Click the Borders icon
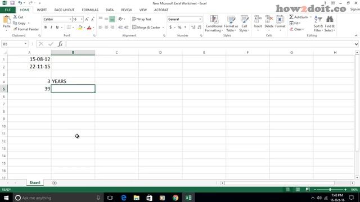360x202 pixels. pos(69,27)
